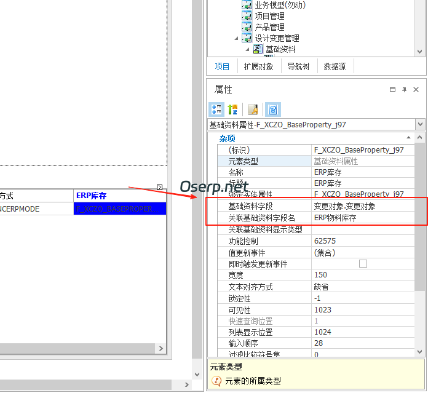Click the alphabetical sort icon in properties

click(232, 109)
